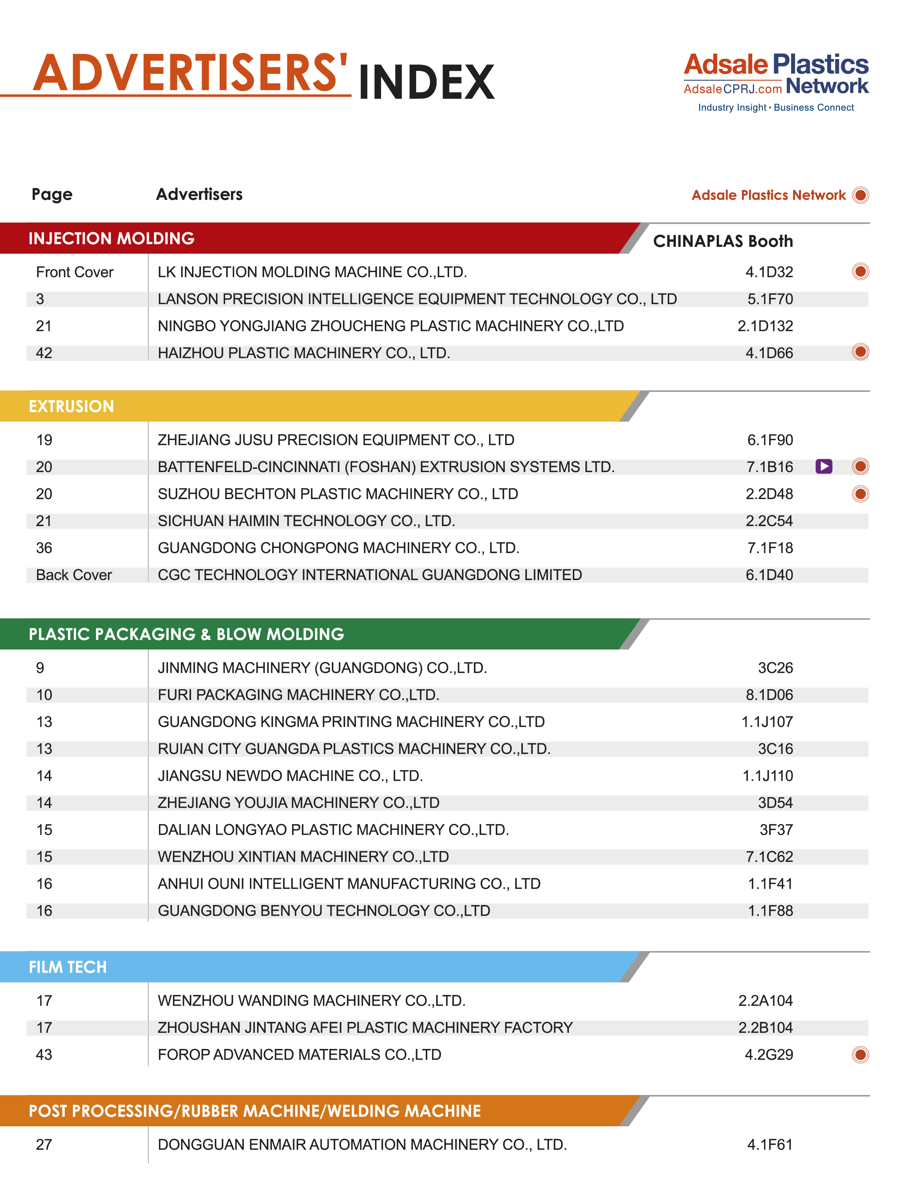This screenshot has width=913, height=1190.
Task: Click the network icon beside Suzhou Bechton
Action: (x=860, y=493)
